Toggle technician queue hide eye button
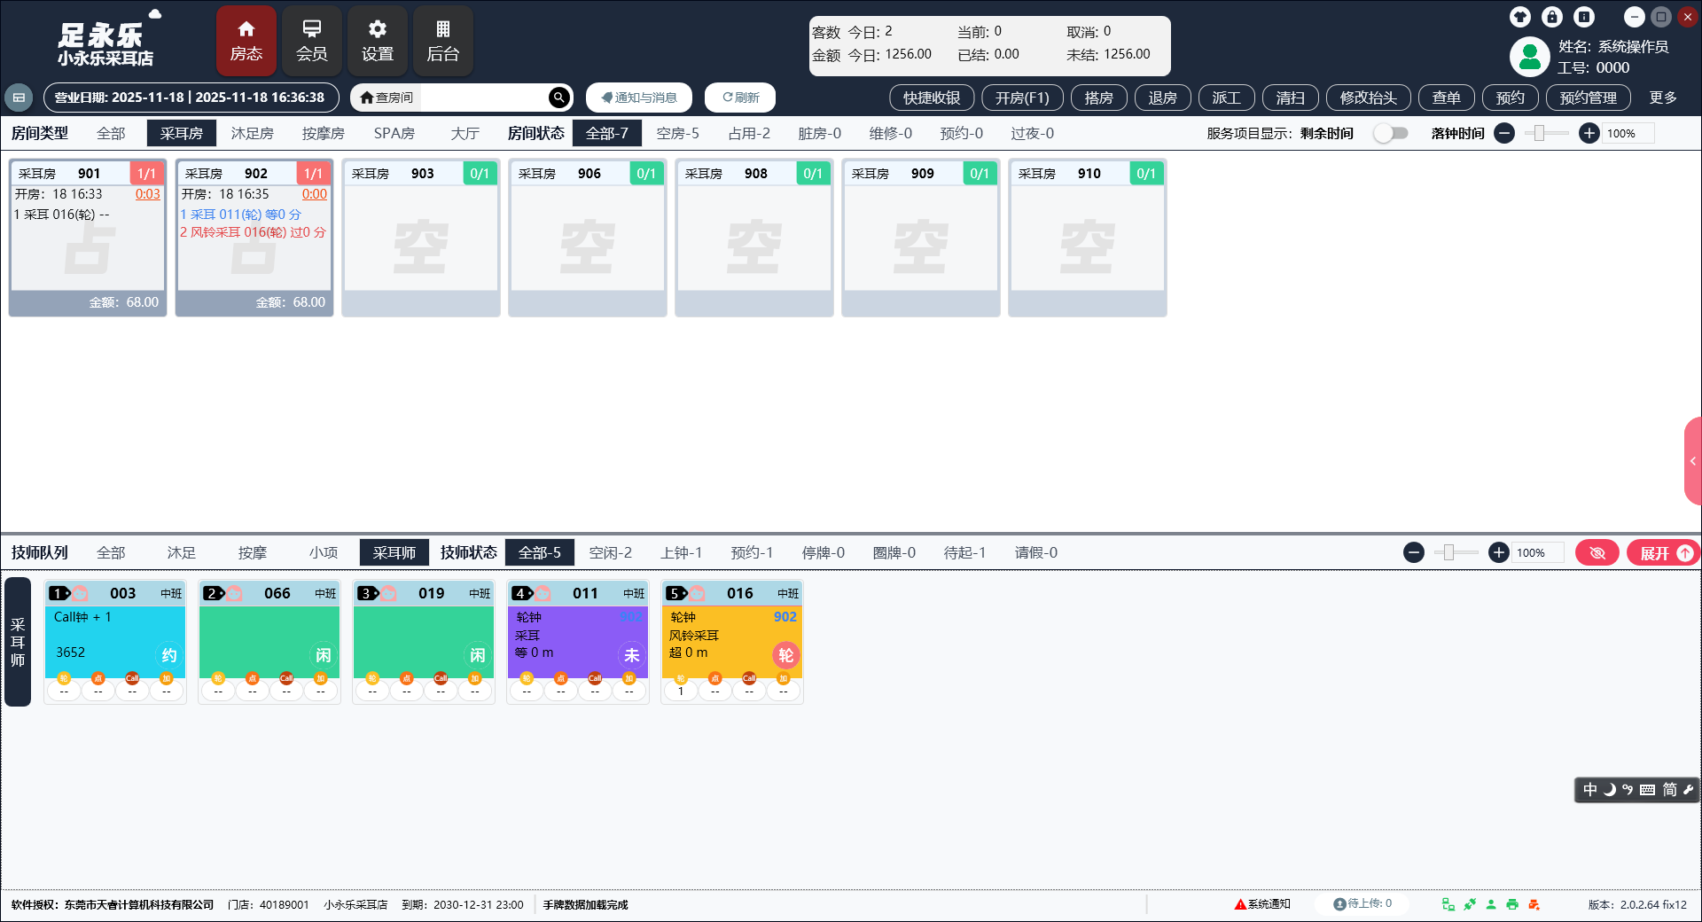1702x922 pixels. click(1597, 553)
